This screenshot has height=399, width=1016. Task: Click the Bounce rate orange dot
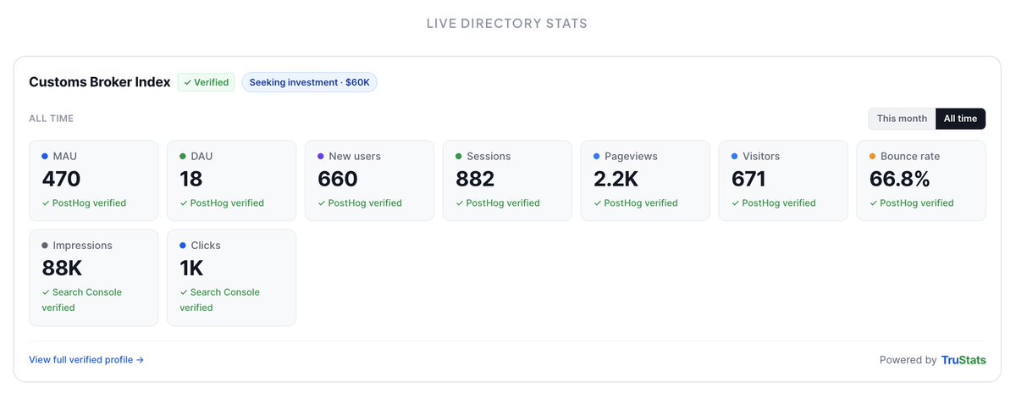(x=873, y=157)
